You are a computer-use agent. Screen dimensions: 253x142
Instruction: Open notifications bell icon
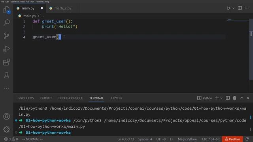pos(247,139)
